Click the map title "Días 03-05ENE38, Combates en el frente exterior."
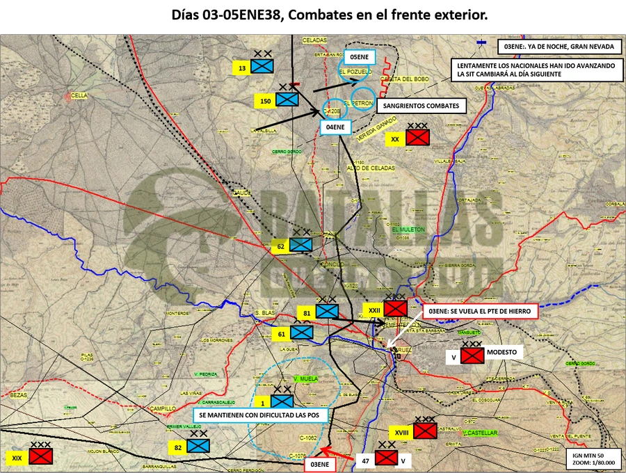 point(330,15)
